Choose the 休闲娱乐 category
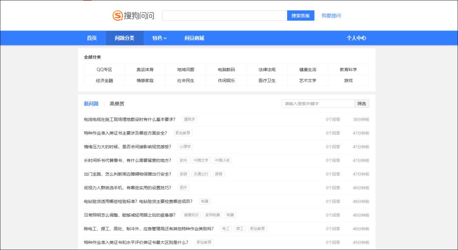This screenshot has width=458, height=250. click(x=226, y=80)
